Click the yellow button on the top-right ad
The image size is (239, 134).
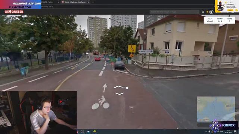click(230, 10)
